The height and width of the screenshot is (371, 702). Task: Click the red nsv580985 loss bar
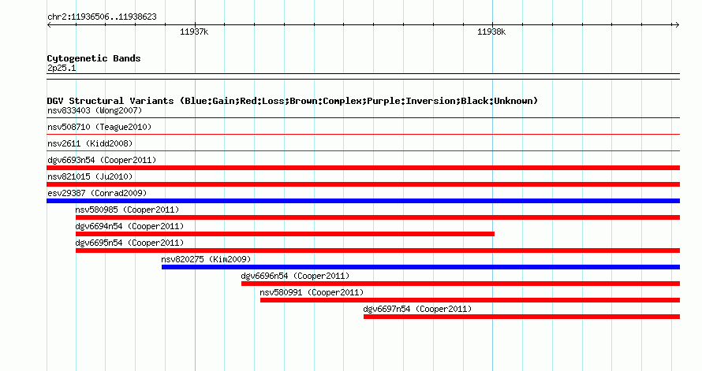(x=378, y=217)
